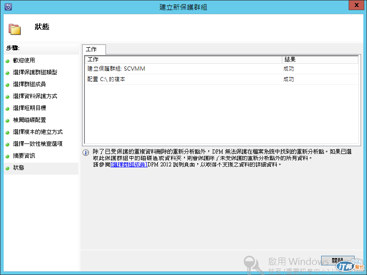Click green bullet next to 選擇保護群組類型
Screen dimensions: 367x275
7,73
